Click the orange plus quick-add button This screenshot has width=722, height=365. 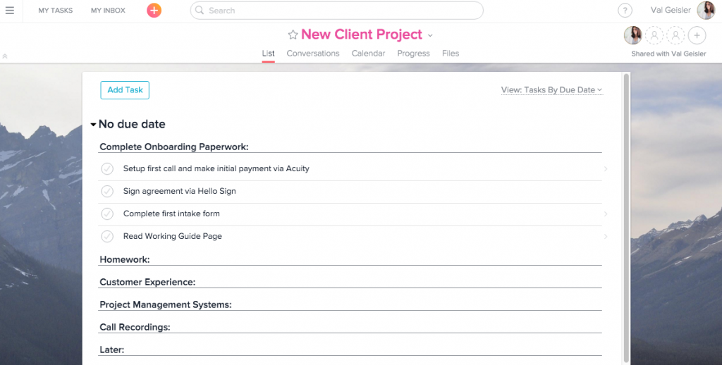(154, 10)
